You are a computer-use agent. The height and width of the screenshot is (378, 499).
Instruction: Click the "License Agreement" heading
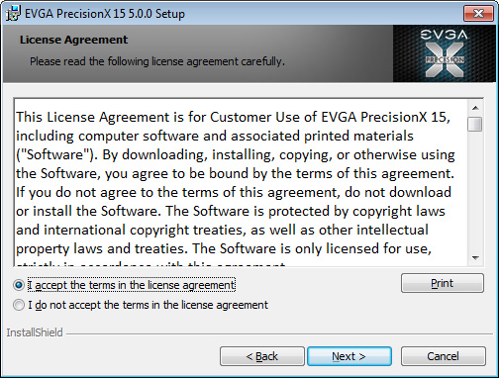[x=73, y=40]
